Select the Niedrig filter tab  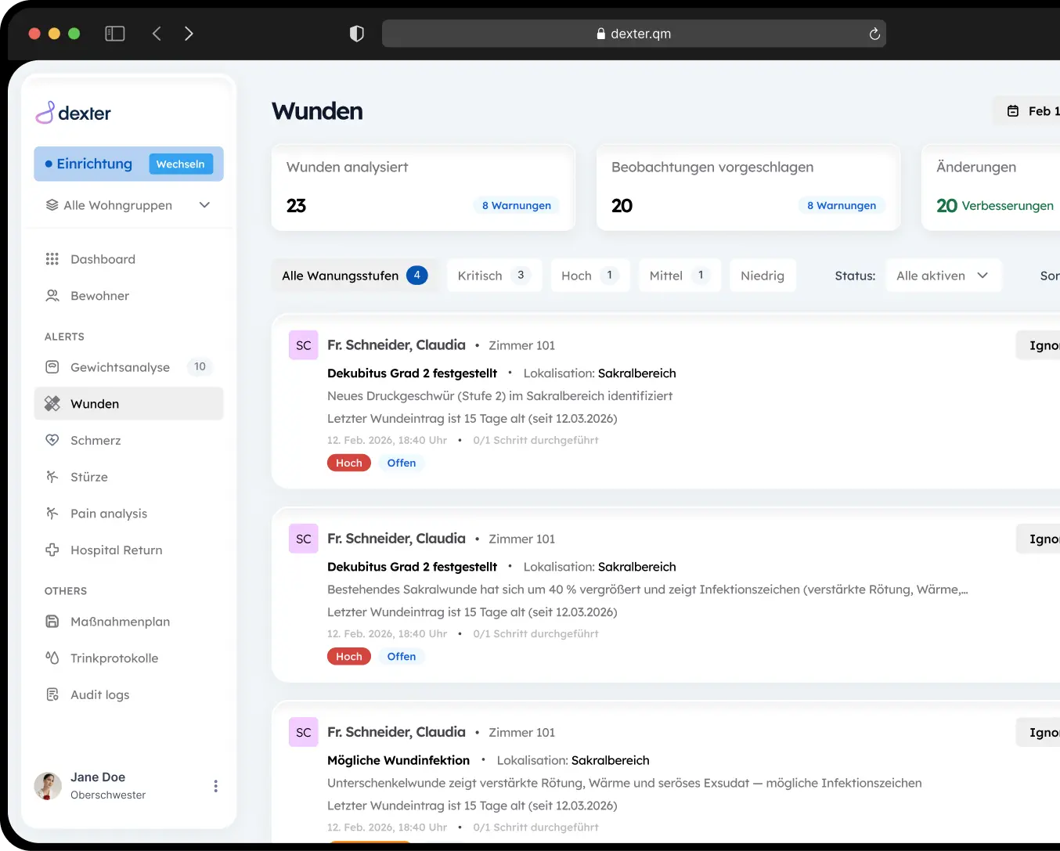point(763,276)
